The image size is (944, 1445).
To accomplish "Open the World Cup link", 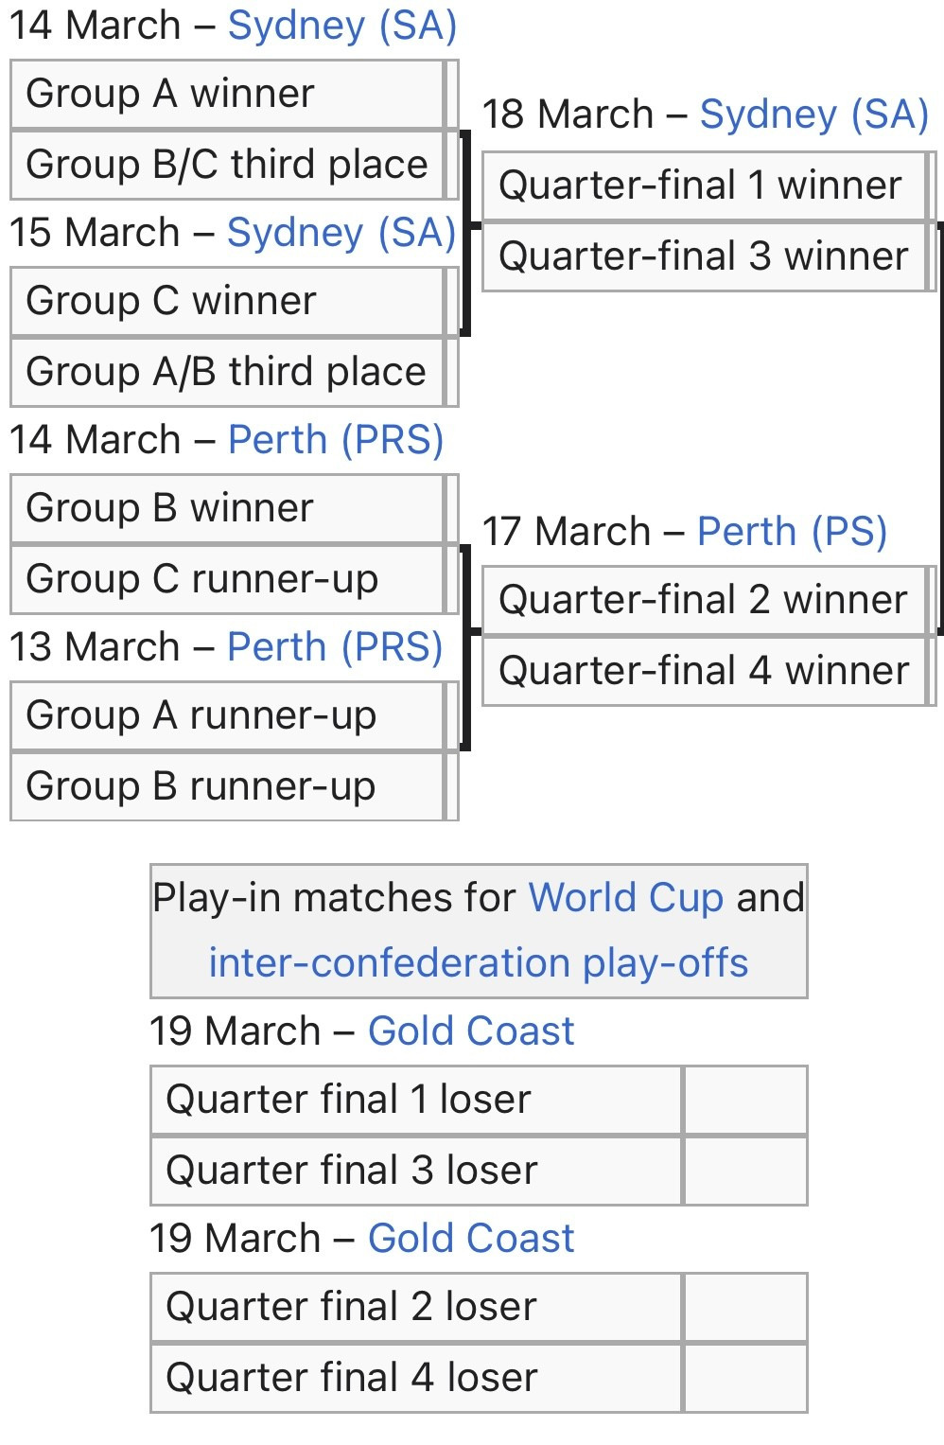I will (625, 898).
